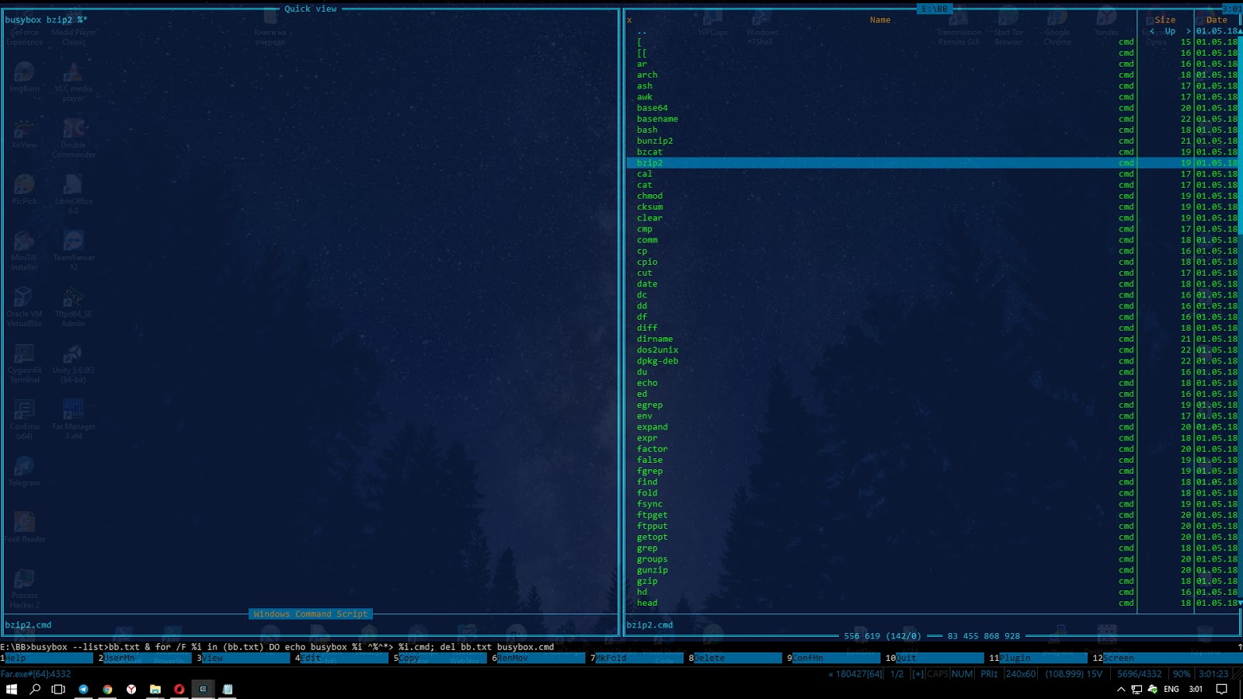Select the 'gunzip' file row

click(x=931, y=570)
